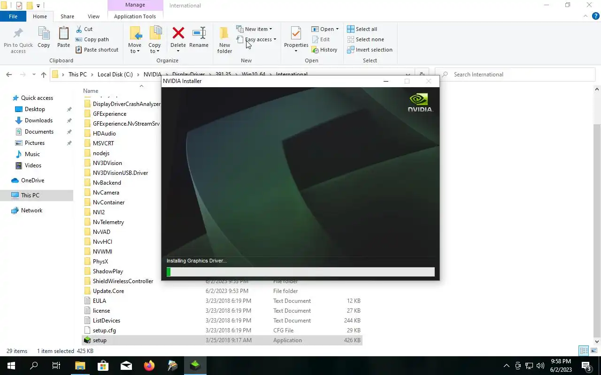Click the Copy ribbon icon
The height and width of the screenshot is (375, 601).
pyautogui.click(x=44, y=37)
